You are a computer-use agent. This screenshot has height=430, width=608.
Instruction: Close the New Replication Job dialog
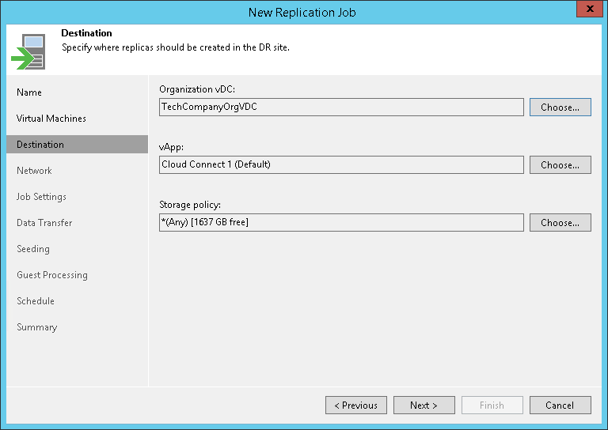[x=586, y=11]
